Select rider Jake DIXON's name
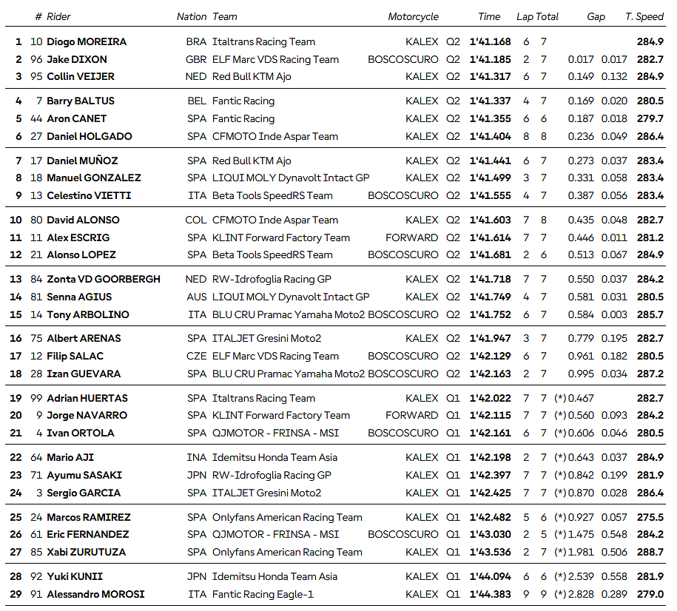Image resolution: width=677 pixels, height=611 pixels. point(77,59)
